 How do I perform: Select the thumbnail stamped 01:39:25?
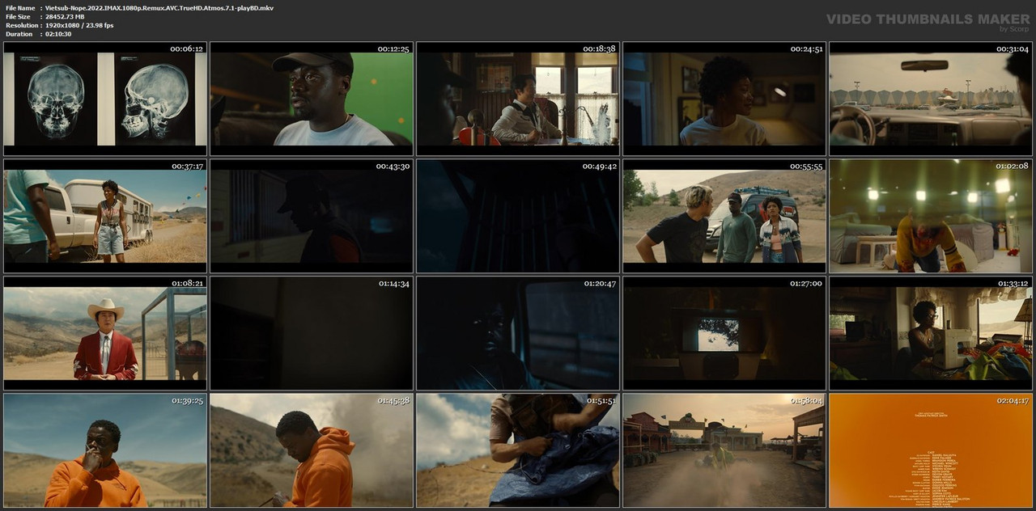click(x=105, y=450)
